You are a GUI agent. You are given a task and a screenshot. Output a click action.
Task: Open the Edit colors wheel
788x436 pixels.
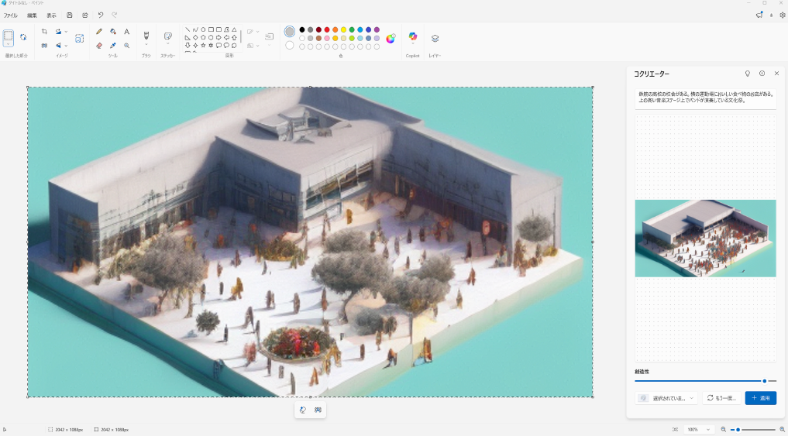tap(391, 38)
